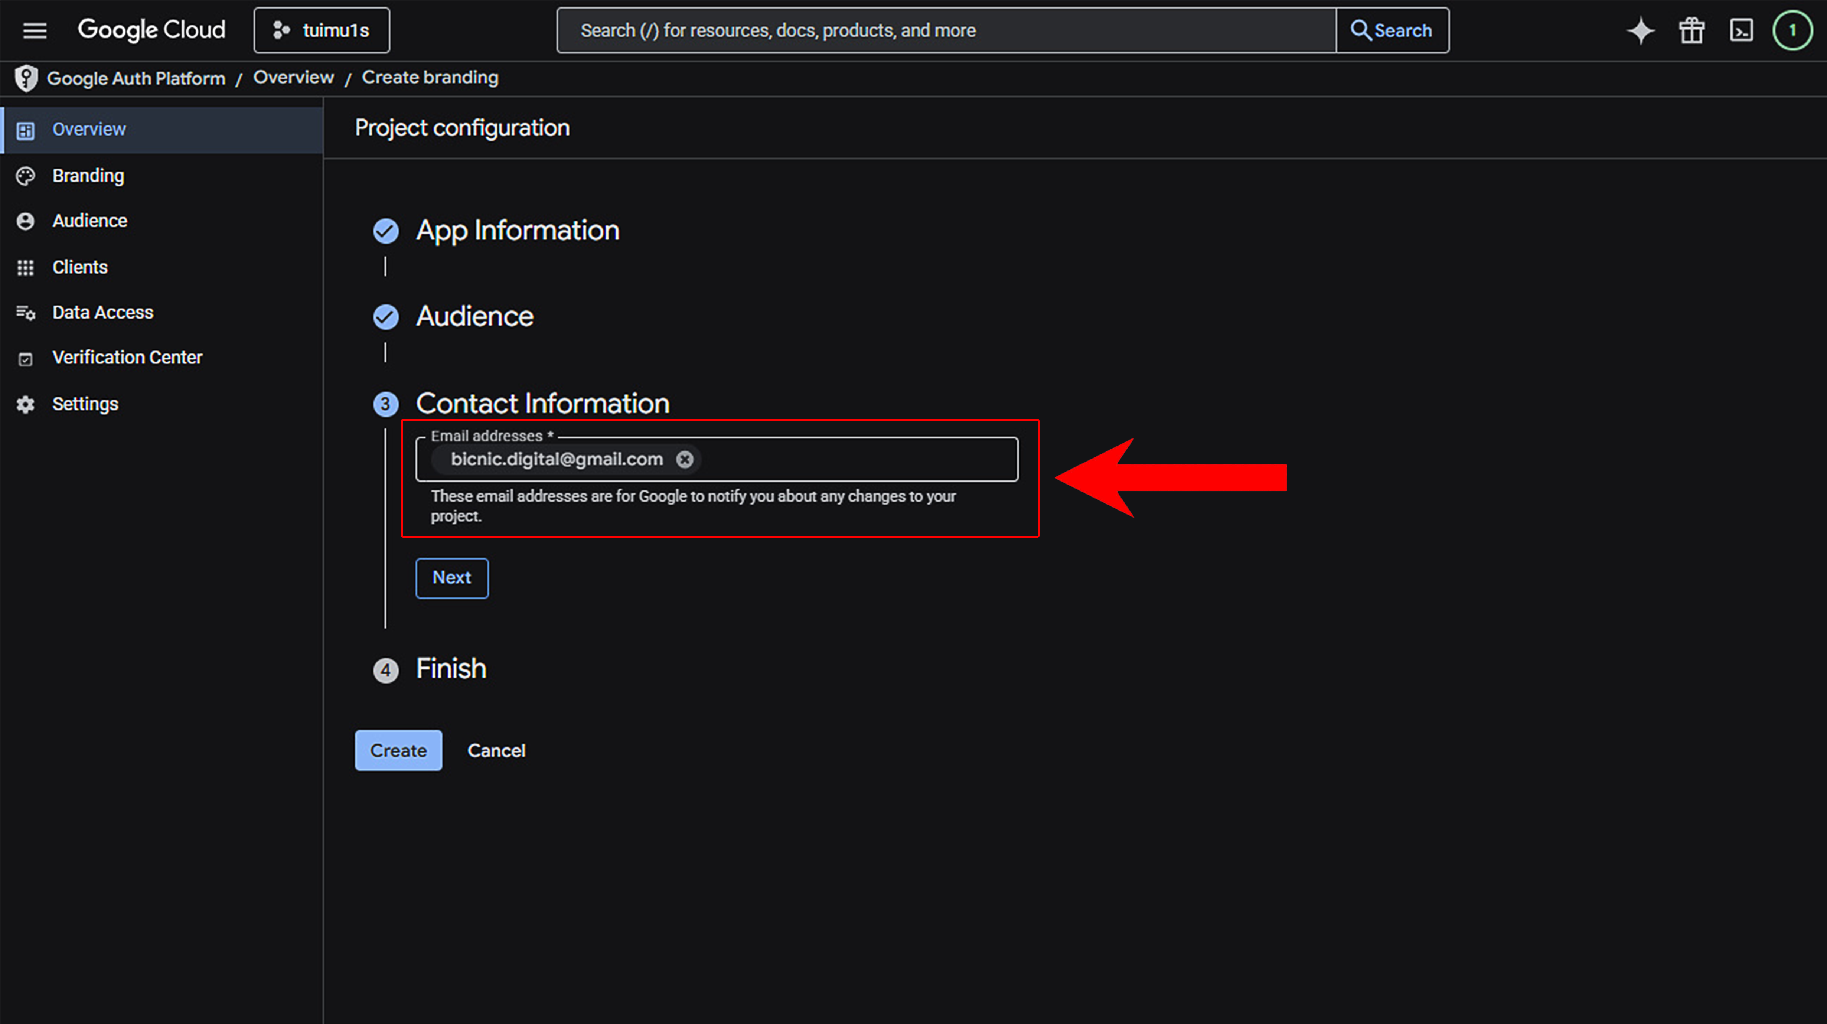Image resolution: width=1827 pixels, height=1024 pixels.
Task: Activate the Cloud Shell terminal icon
Action: [1741, 30]
